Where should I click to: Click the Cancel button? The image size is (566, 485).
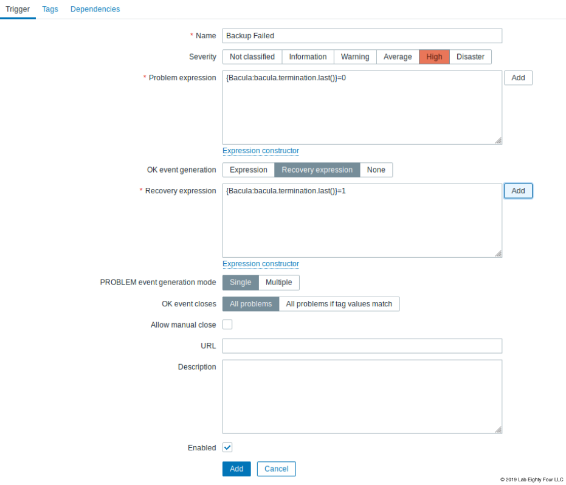pos(277,469)
